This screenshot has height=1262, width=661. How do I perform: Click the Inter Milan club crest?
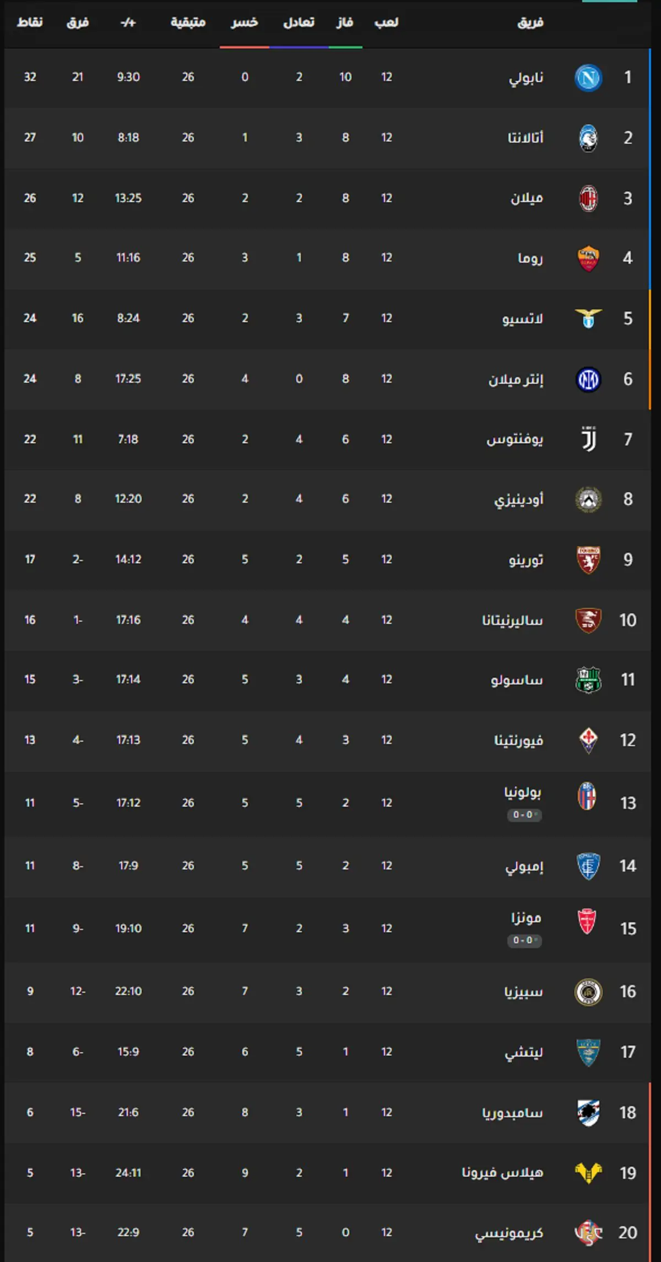588,379
